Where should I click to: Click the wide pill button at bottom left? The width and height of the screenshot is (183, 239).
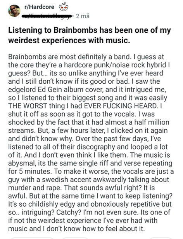[x=33, y=238]
